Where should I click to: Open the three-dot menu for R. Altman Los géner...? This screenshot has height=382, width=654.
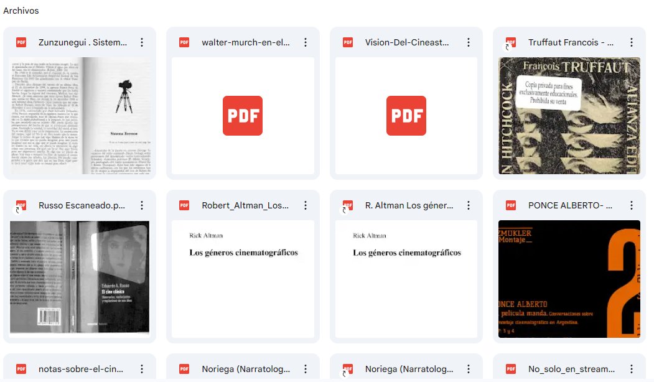point(469,205)
